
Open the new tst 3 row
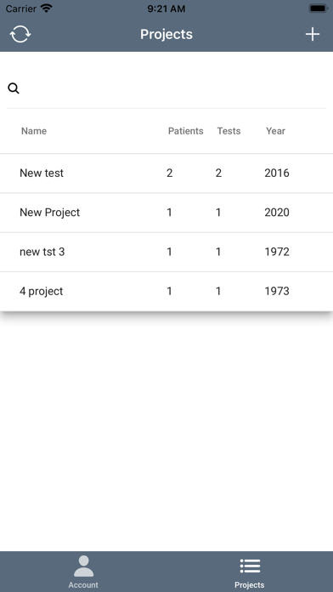166,252
